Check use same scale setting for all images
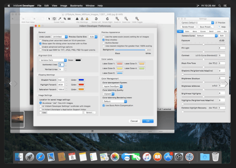Image resolution: width=236 pixels, height=168 pixels. [x=103, y=37]
